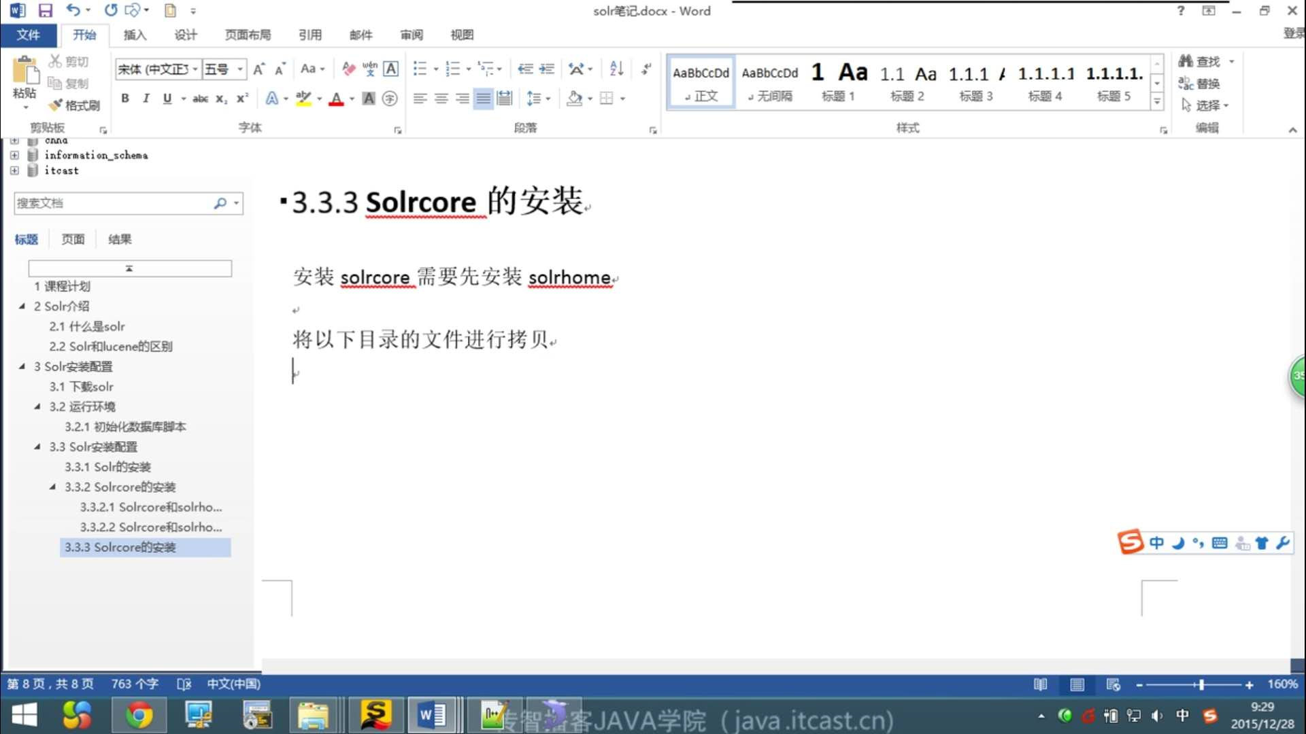The height and width of the screenshot is (734, 1306).
Task: Apply 无间隔 style
Action: tap(769, 82)
